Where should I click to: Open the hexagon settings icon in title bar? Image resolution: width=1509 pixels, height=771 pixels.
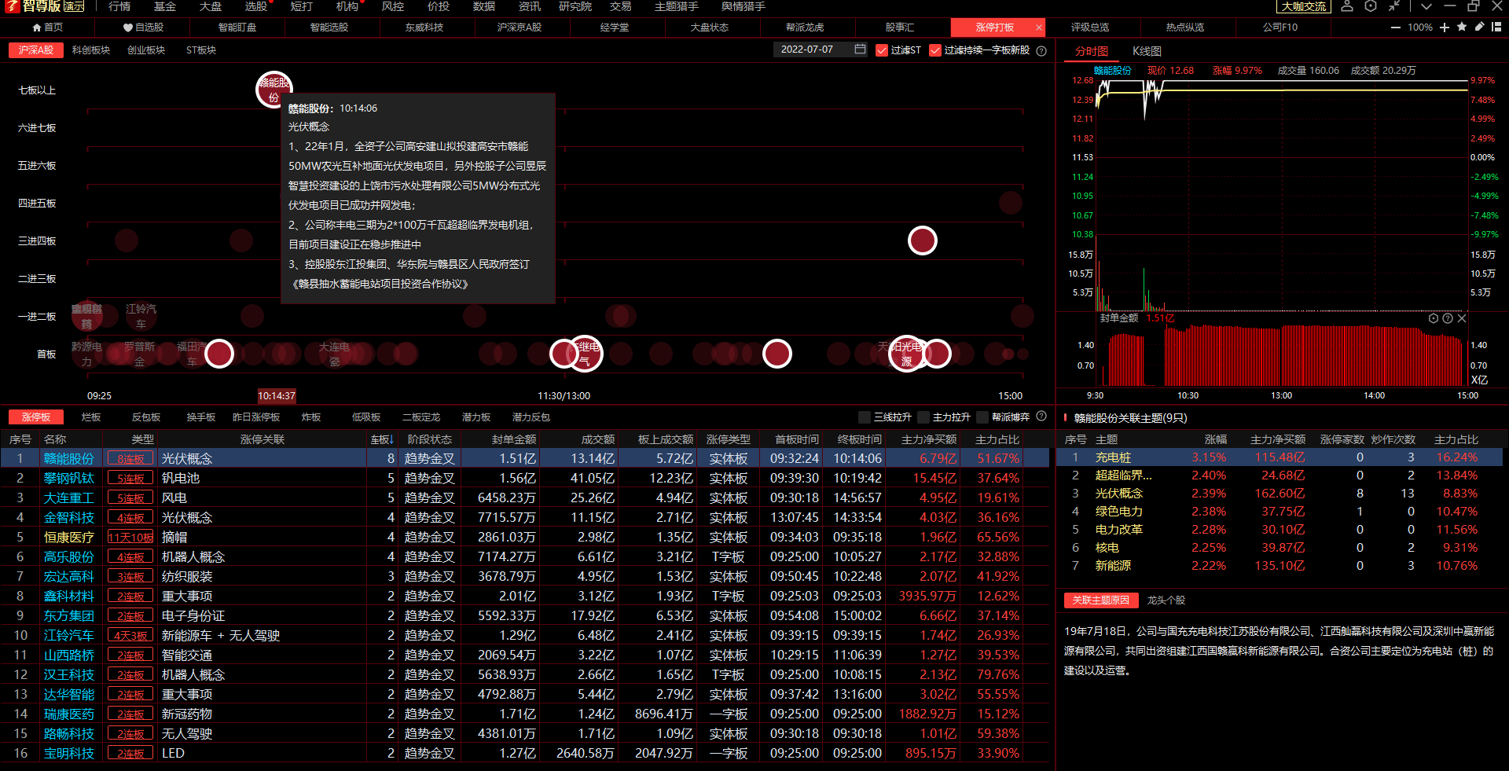click(x=1371, y=6)
